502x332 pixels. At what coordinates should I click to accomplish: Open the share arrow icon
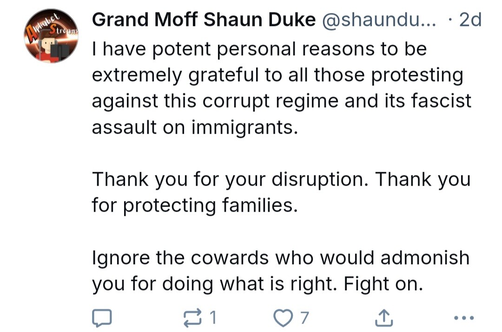[383, 318]
